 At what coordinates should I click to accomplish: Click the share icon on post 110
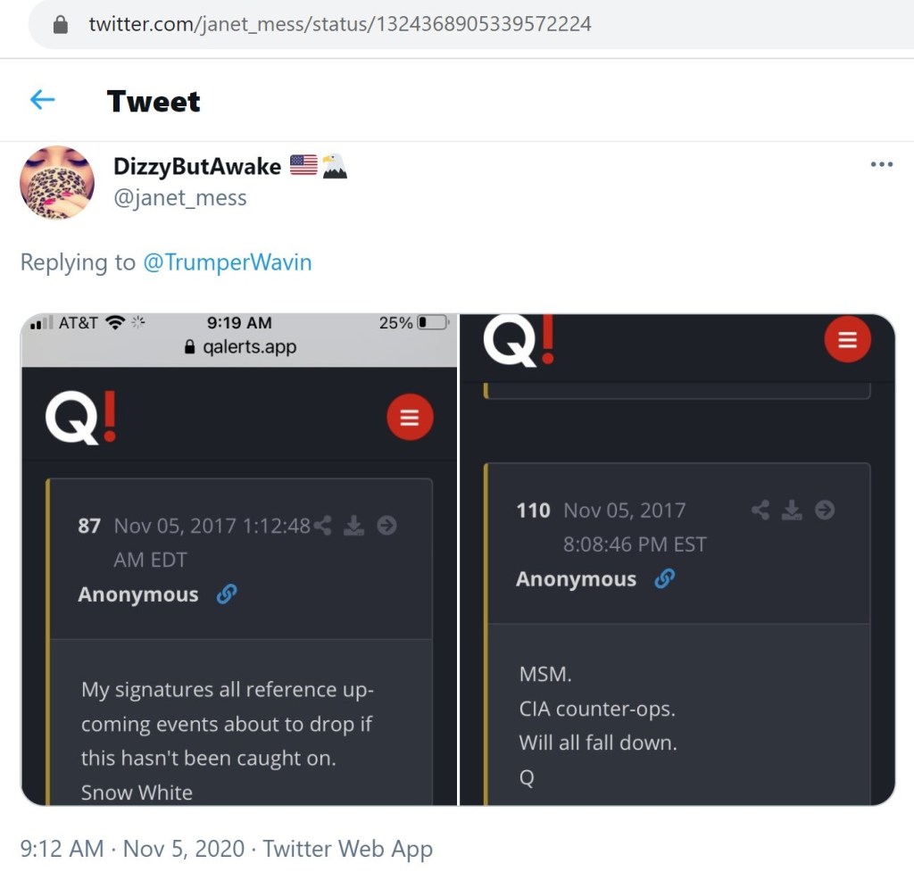point(760,510)
